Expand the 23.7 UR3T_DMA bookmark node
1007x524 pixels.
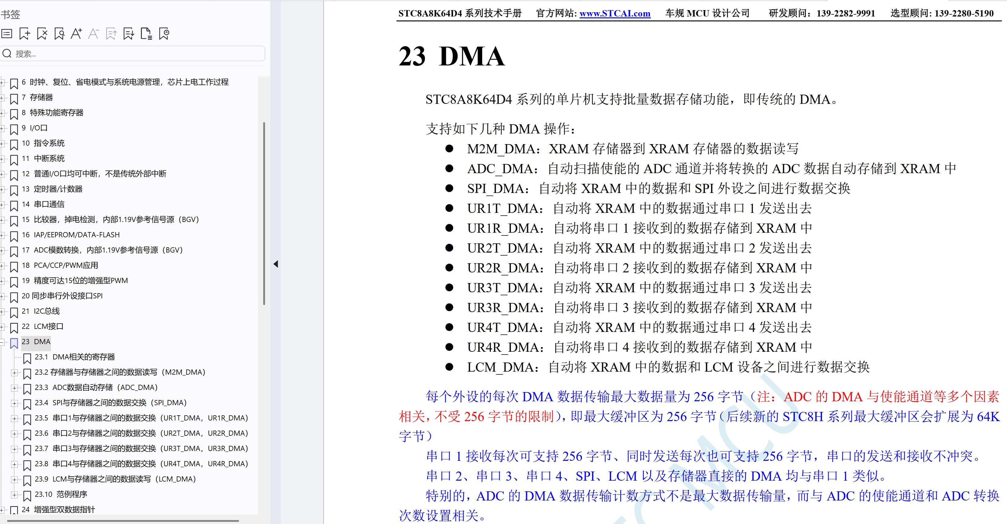[x=14, y=449]
